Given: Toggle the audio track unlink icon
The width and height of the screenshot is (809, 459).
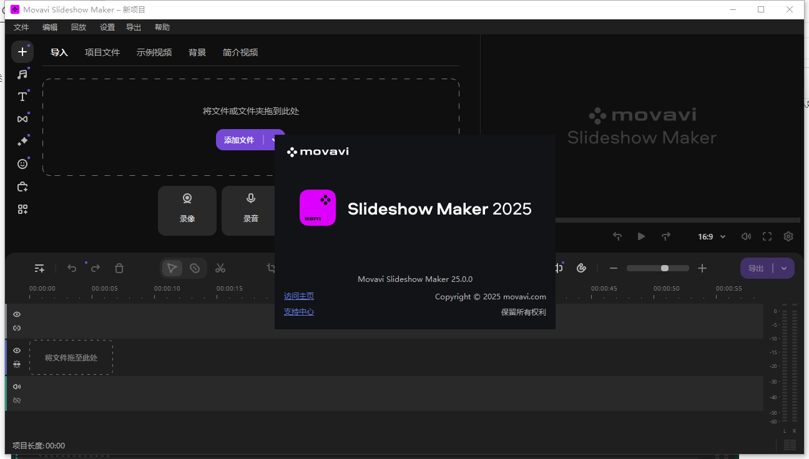Looking at the screenshot, I should tap(17, 400).
